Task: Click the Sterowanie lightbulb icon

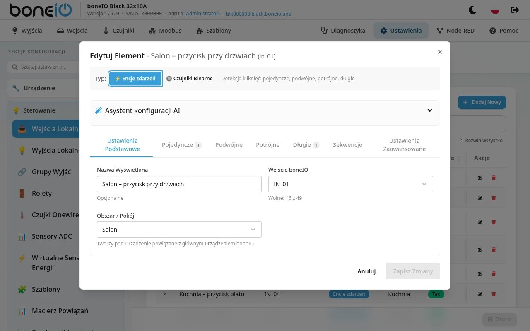Action: pyautogui.click(x=16, y=110)
